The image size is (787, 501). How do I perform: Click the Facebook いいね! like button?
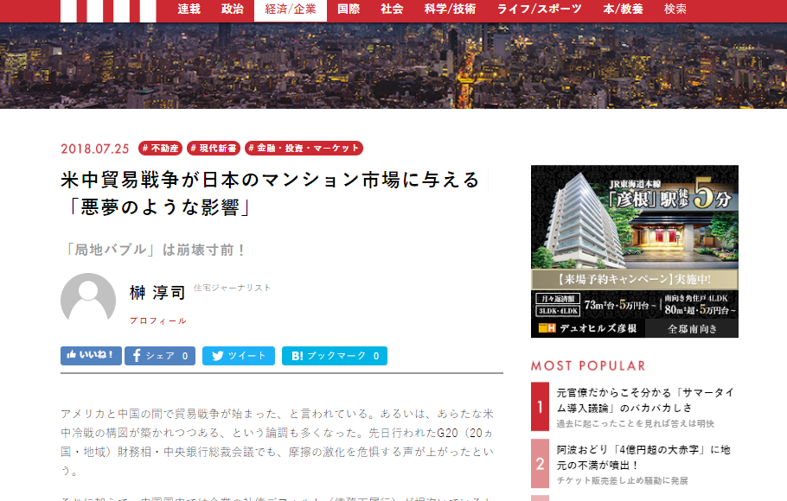(91, 356)
